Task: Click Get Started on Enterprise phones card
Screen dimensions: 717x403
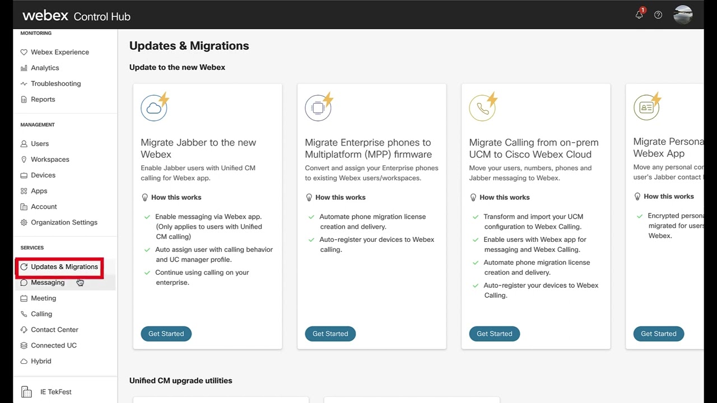Action: click(x=330, y=334)
